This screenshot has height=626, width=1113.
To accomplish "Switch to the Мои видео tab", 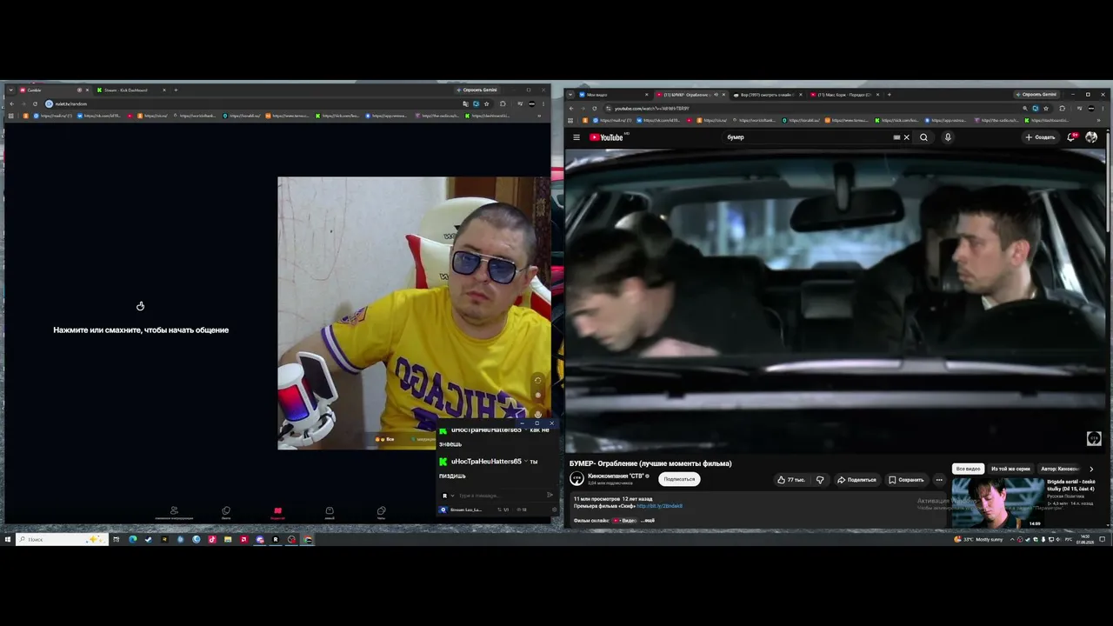I will (614, 94).
